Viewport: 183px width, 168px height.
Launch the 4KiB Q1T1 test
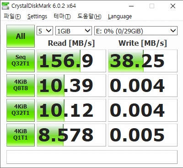pos(21,135)
